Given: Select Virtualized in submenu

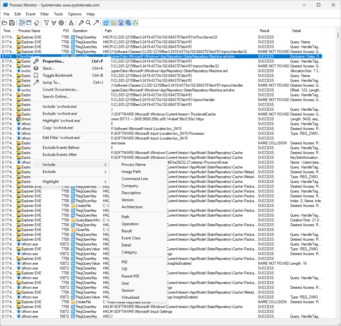Looking at the screenshot, I should (138, 297).
